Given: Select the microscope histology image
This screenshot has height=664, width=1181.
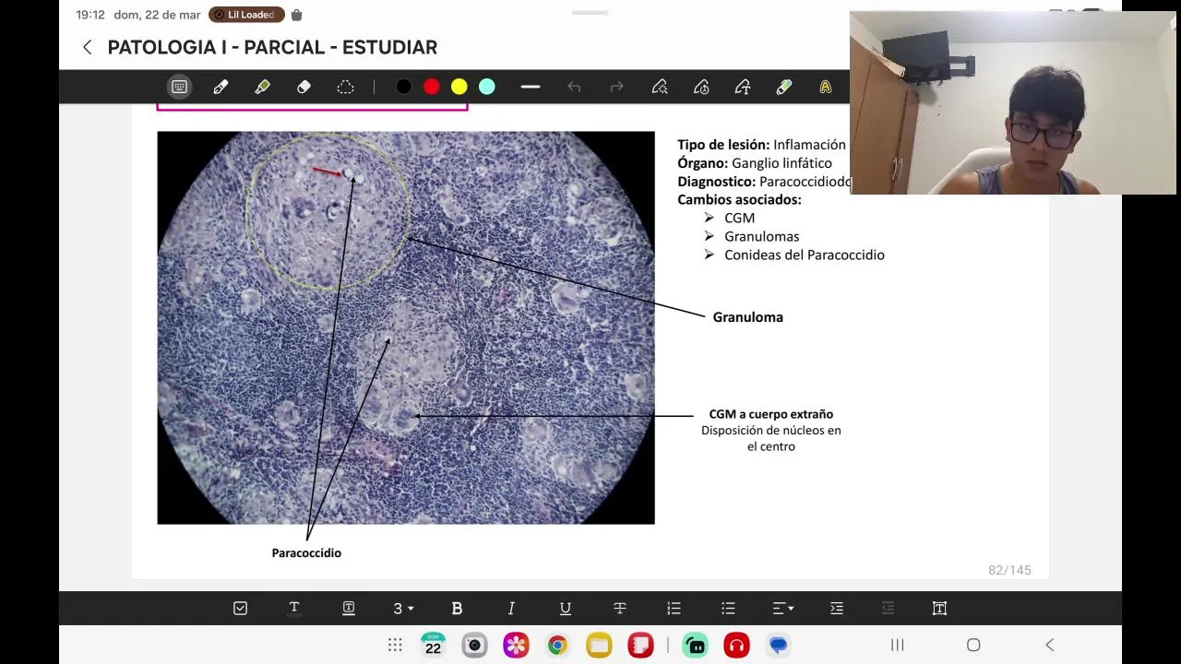Looking at the screenshot, I should coord(406,327).
